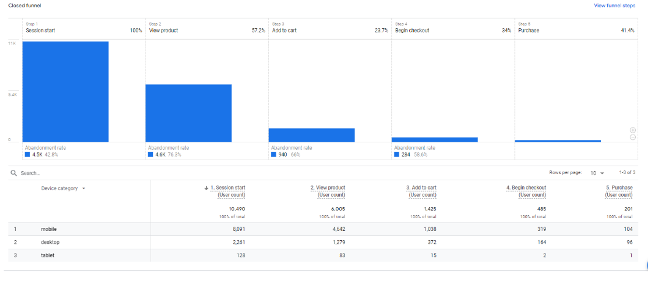The width and height of the screenshot is (664, 286).
Task: Click the mobile session start value 8,091
Action: [x=239, y=229]
